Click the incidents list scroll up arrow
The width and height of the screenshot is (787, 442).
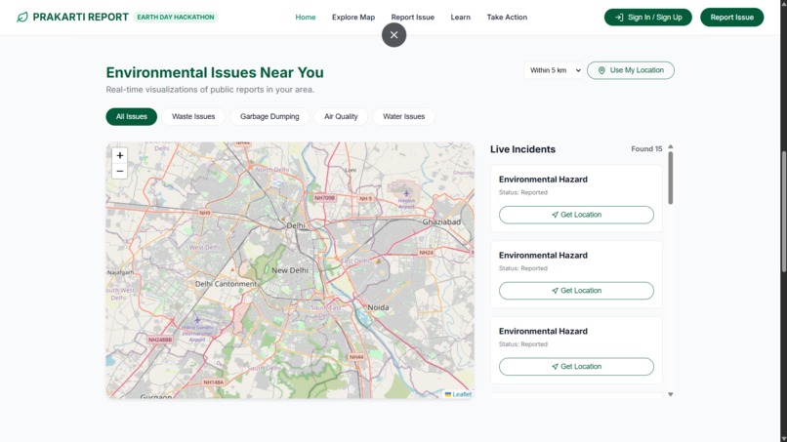[x=670, y=146]
